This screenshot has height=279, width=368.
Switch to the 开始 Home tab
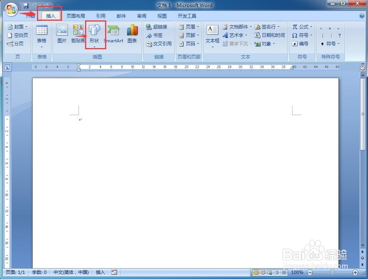pos(30,16)
